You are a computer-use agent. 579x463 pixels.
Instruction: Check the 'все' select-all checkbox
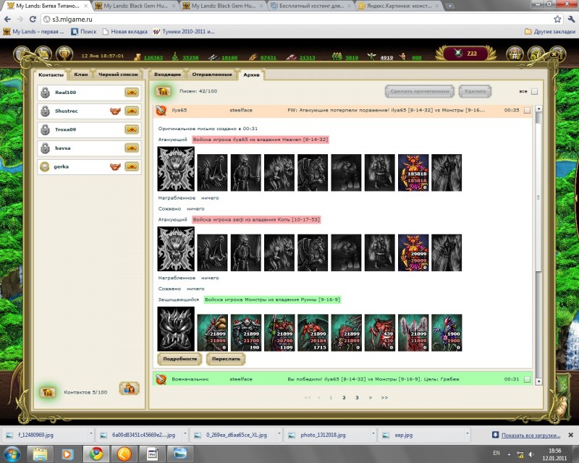[x=534, y=92]
